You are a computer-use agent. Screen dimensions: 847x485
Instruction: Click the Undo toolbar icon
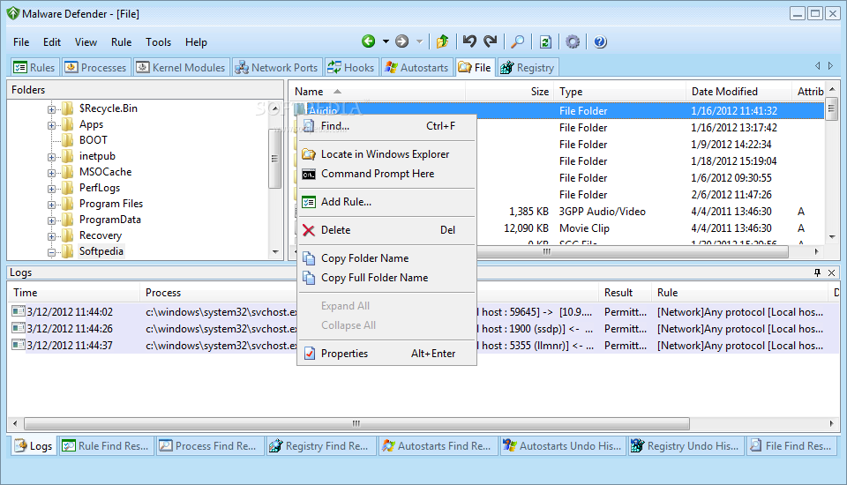click(469, 41)
